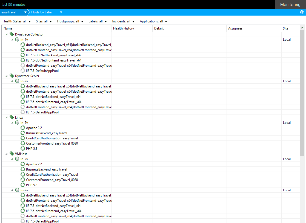Click the scrollbar up arrow
Screen dimensions: 306x223
302,28
